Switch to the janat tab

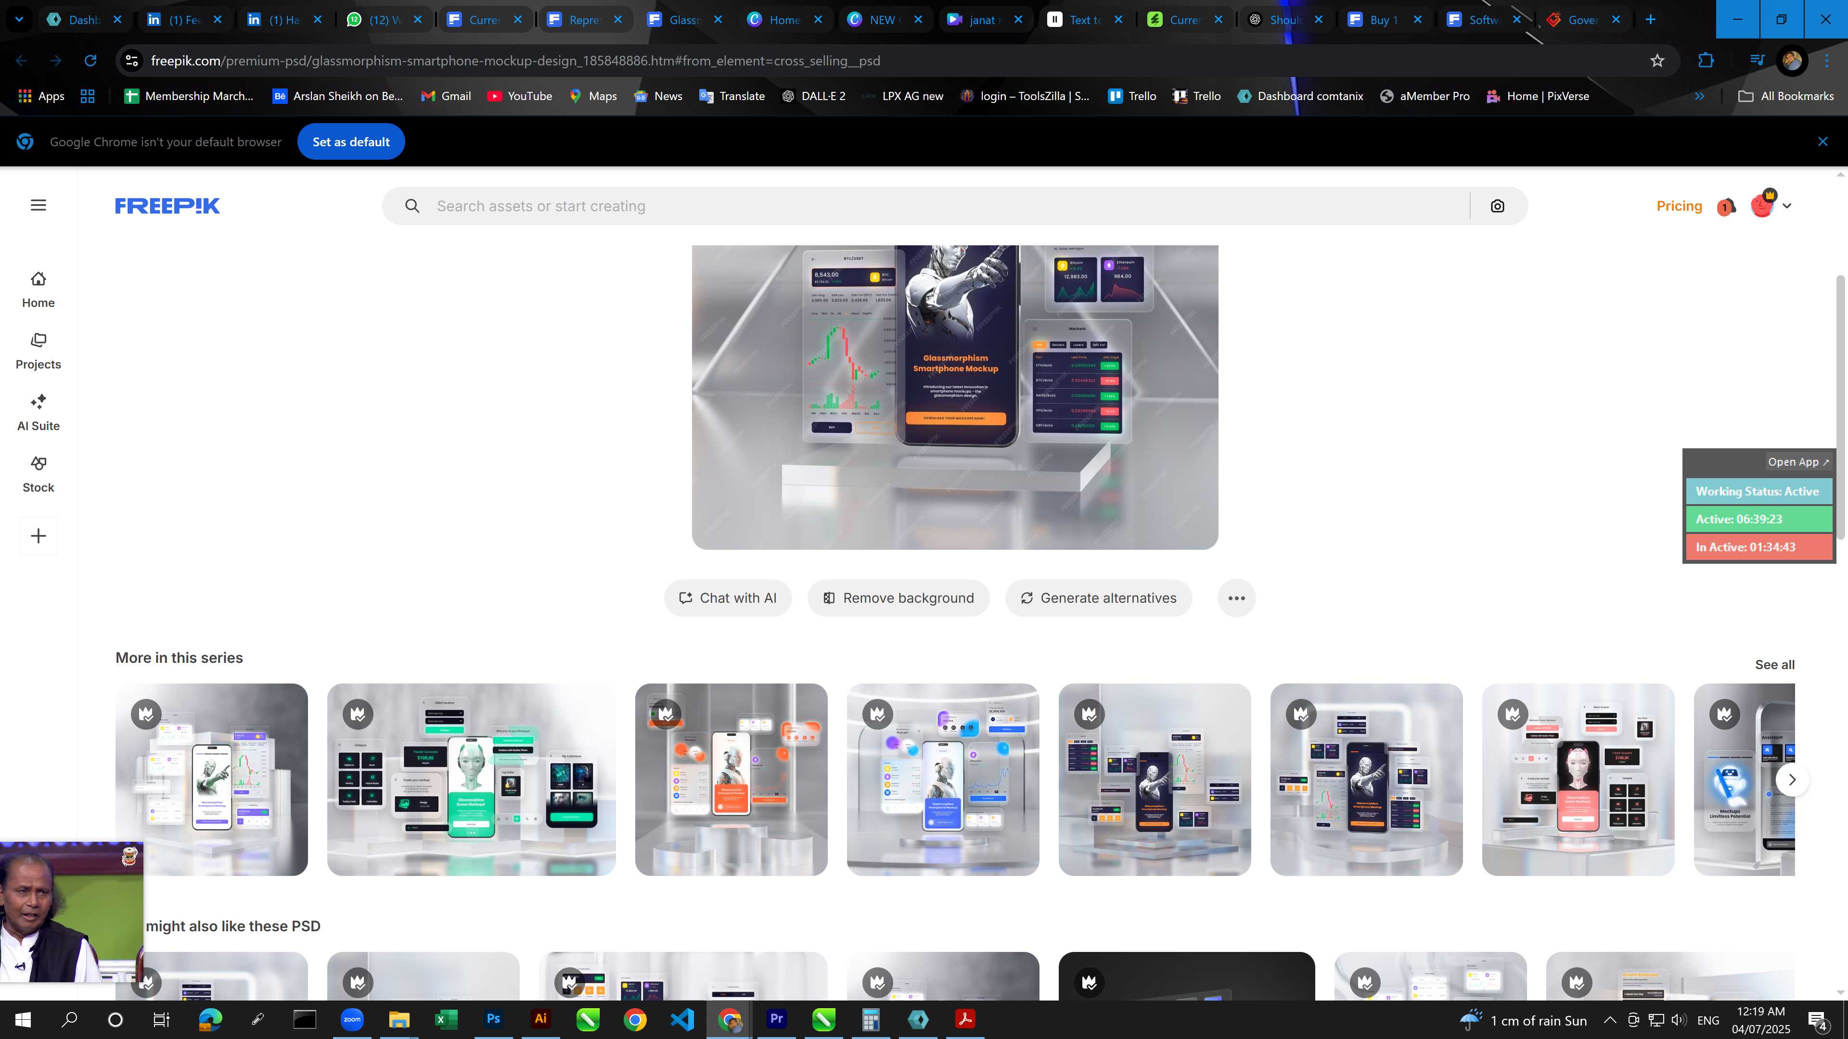pyautogui.click(x=986, y=20)
